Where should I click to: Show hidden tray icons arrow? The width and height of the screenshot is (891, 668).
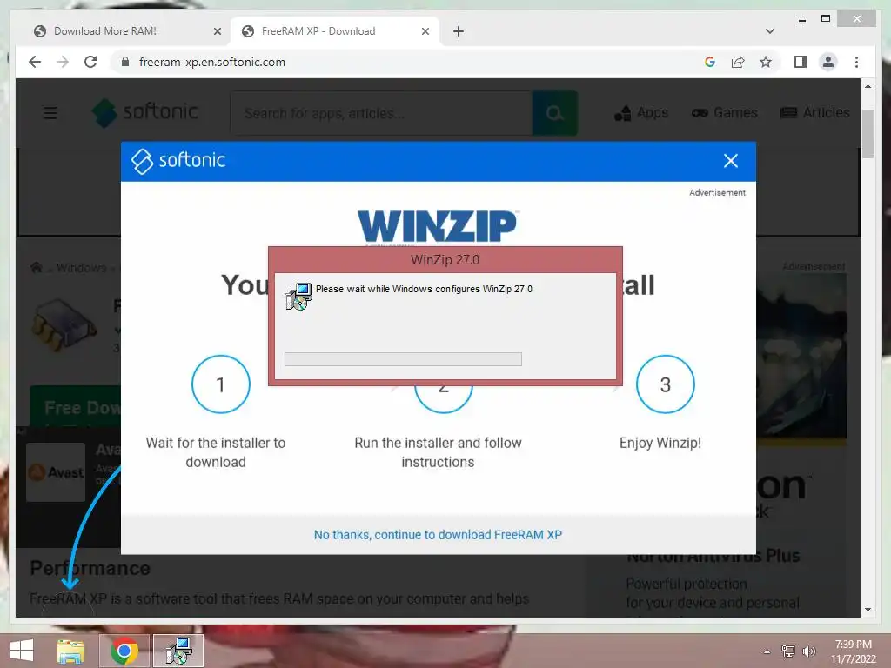(x=767, y=651)
